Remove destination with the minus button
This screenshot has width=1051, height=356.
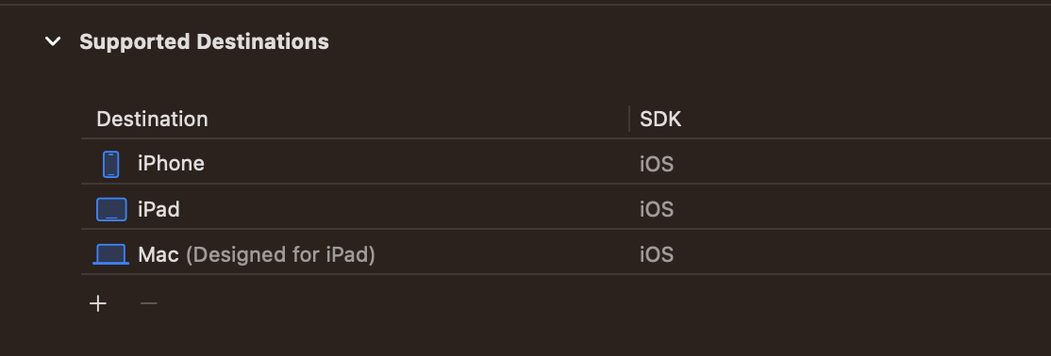(149, 304)
